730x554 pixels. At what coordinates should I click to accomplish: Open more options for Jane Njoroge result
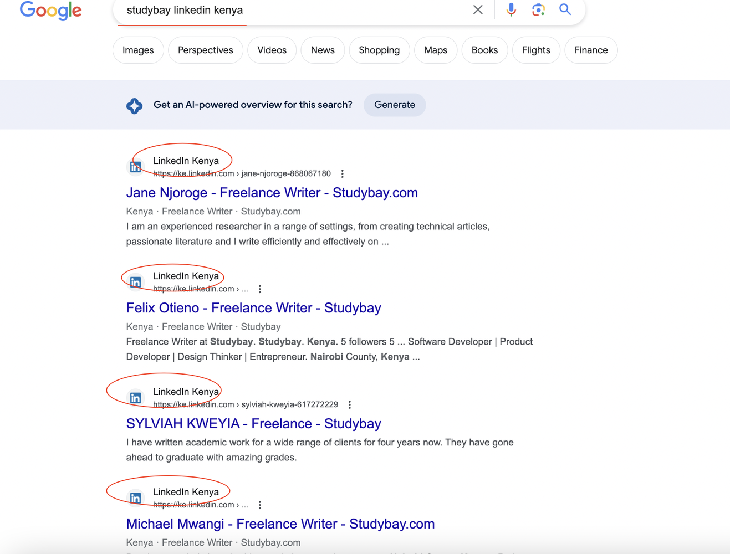pyautogui.click(x=343, y=174)
